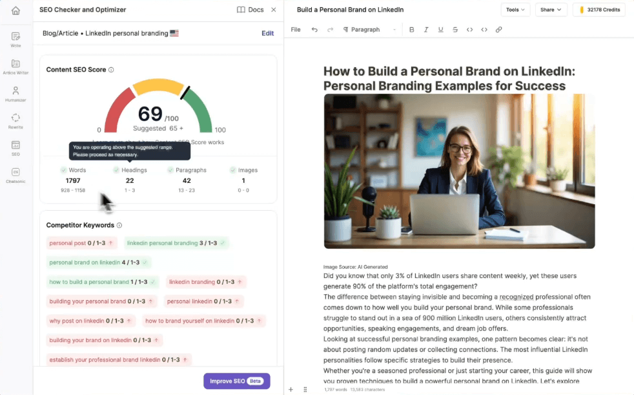Redo the last edit
This screenshot has width=634, height=395.
point(330,30)
